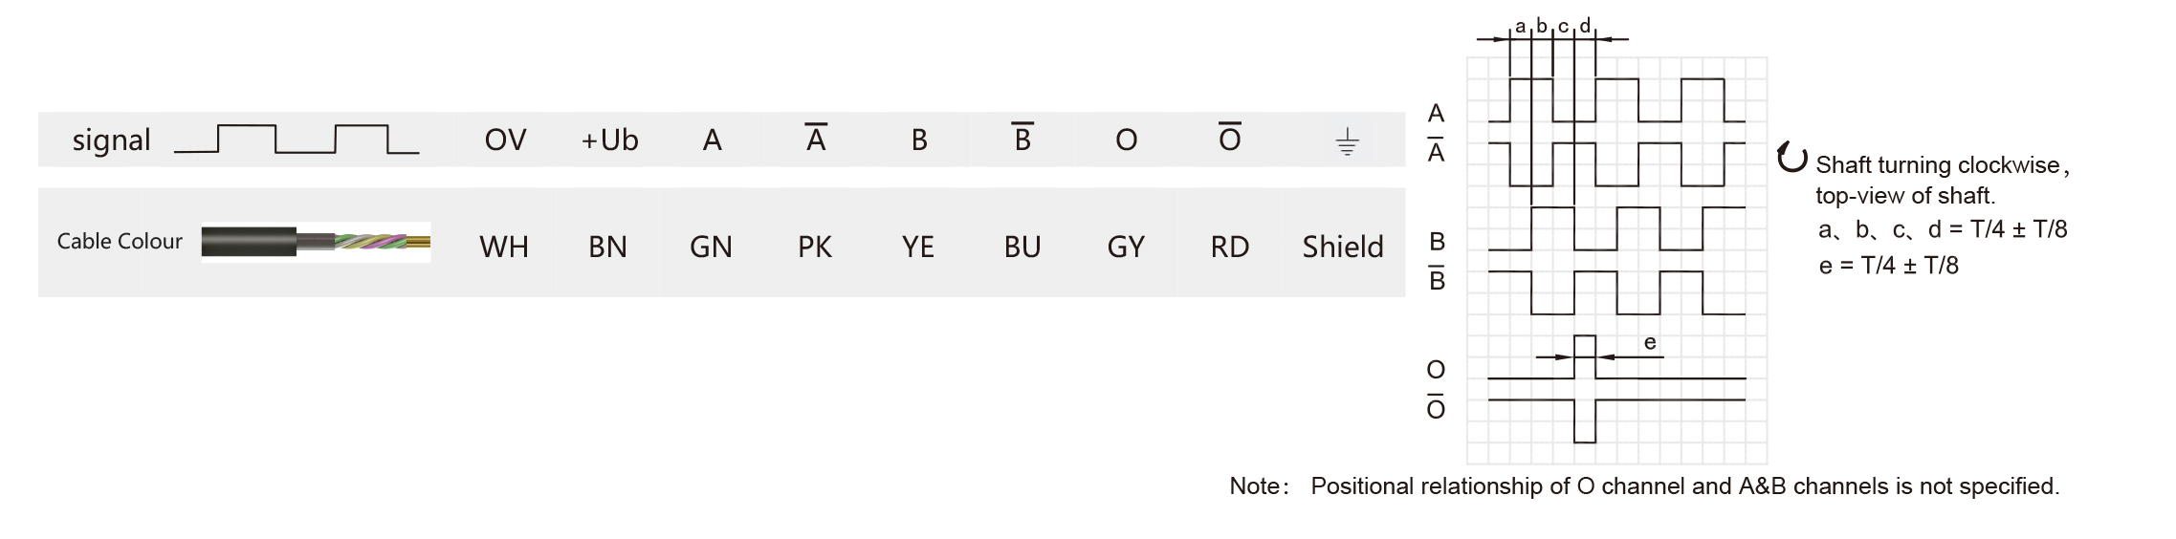The height and width of the screenshot is (539, 2176).
Task: Click the A-bar inverted signal header
Action: click(x=816, y=138)
